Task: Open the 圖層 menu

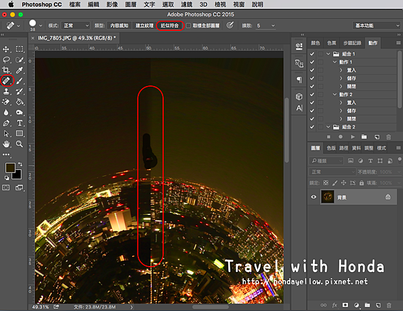Action: [130, 5]
